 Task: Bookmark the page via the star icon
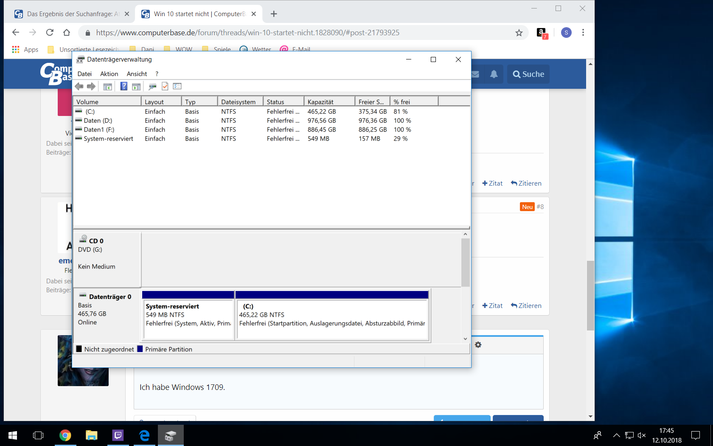[519, 32]
